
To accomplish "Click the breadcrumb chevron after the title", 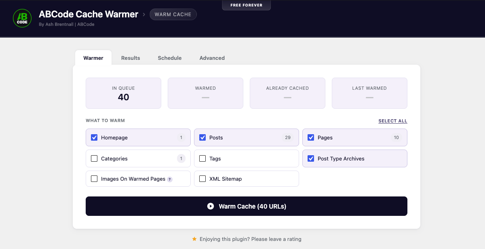I will point(143,15).
